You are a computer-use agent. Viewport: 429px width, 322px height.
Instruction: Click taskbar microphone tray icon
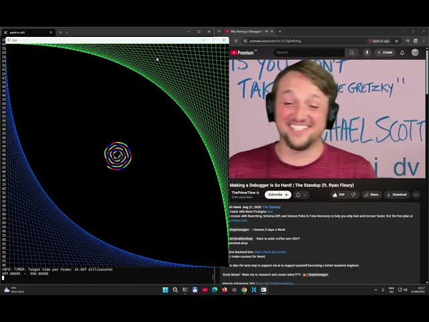click(383, 290)
